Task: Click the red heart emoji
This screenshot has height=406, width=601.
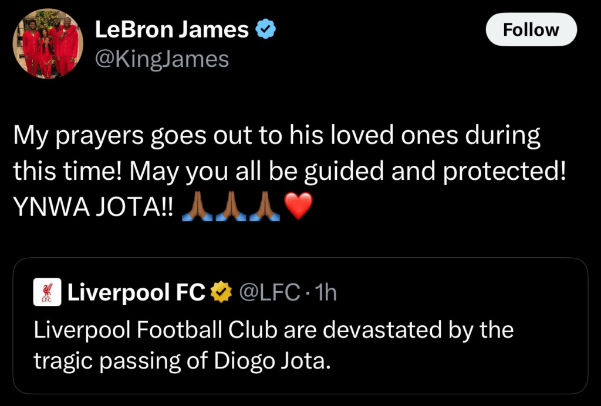Action: tap(299, 207)
